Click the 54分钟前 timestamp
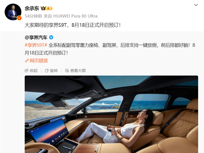 pyautogui.click(x=33, y=16)
